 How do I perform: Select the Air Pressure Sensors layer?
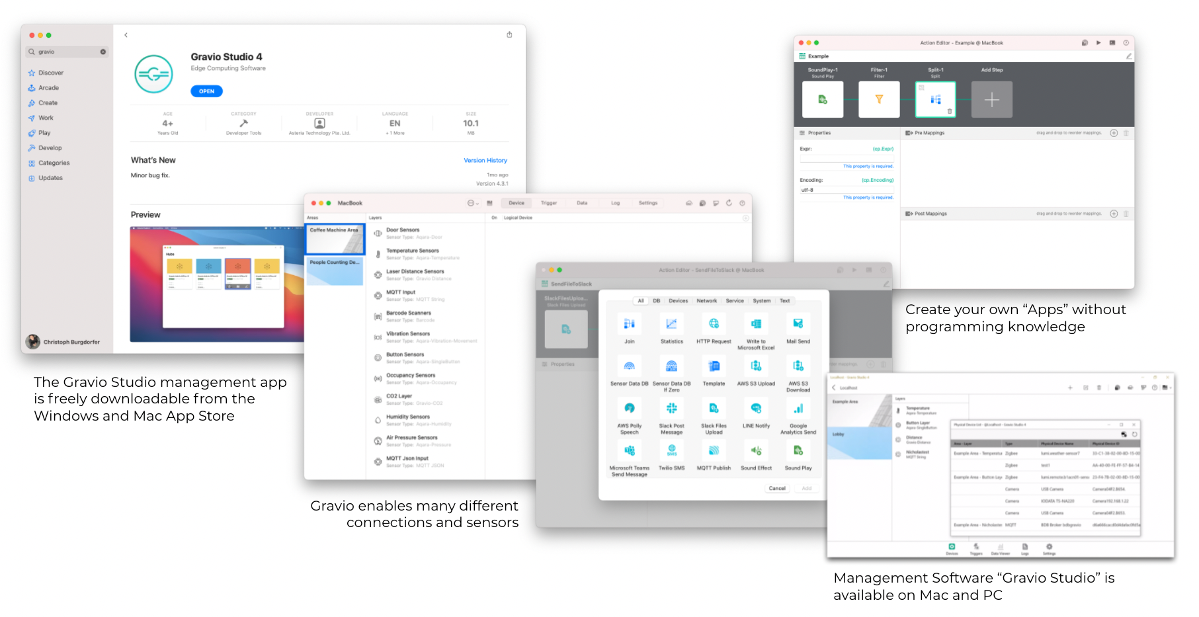[x=426, y=441]
